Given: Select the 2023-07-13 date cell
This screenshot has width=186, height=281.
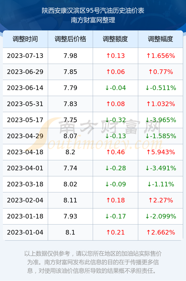Looking at the screenshot, I should pyautogui.click(x=25, y=56).
